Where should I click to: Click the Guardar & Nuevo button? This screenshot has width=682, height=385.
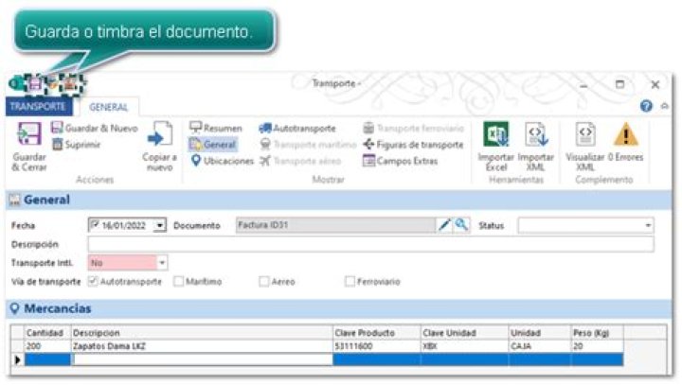94,128
